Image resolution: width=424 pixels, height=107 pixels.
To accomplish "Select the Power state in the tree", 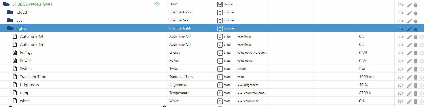I will (26, 61).
